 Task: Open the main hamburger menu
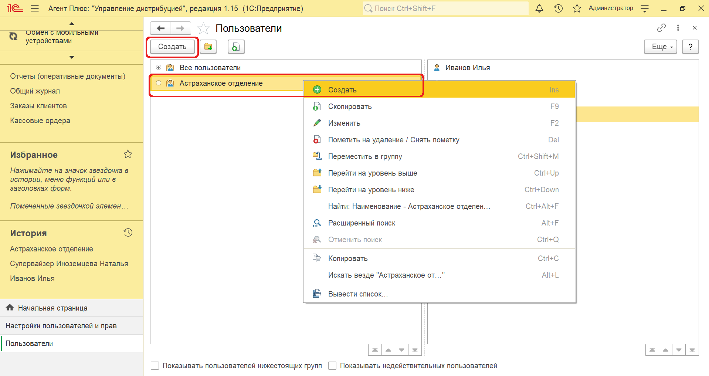pyautogui.click(x=35, y=9)
